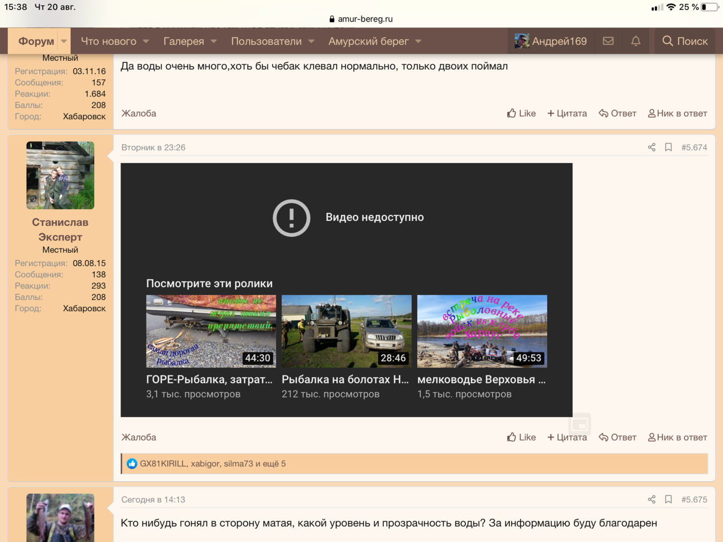Image resolution: width=723 pixels, height=542 pixels.
Task: Report Станислав's post via Жалоба
Action: [x=139, y=437]
